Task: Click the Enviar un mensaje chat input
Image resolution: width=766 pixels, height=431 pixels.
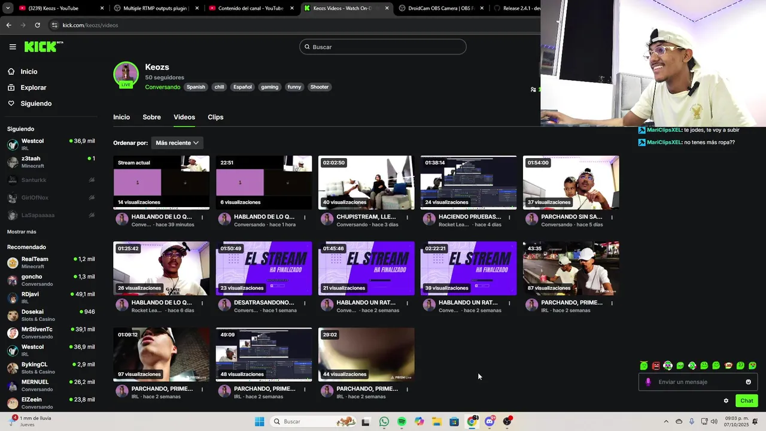Action: (697, 382)
